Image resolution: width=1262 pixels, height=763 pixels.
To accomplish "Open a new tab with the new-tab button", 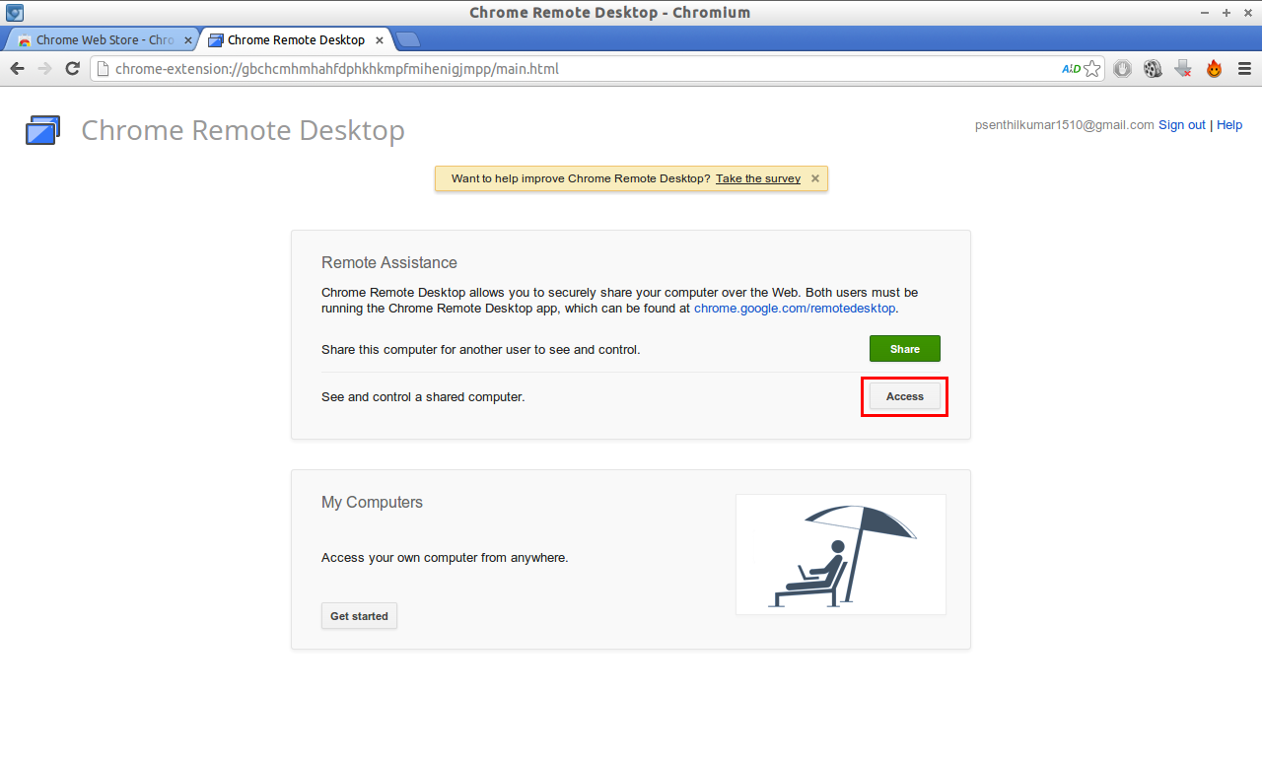I will click(x=407, y=40).
